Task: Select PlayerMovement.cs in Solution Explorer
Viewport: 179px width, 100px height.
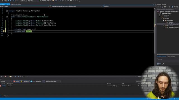Action: pos(174,28)
